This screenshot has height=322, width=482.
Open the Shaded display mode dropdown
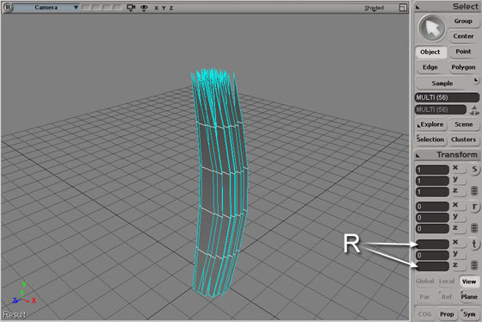[x=374, y=8]
